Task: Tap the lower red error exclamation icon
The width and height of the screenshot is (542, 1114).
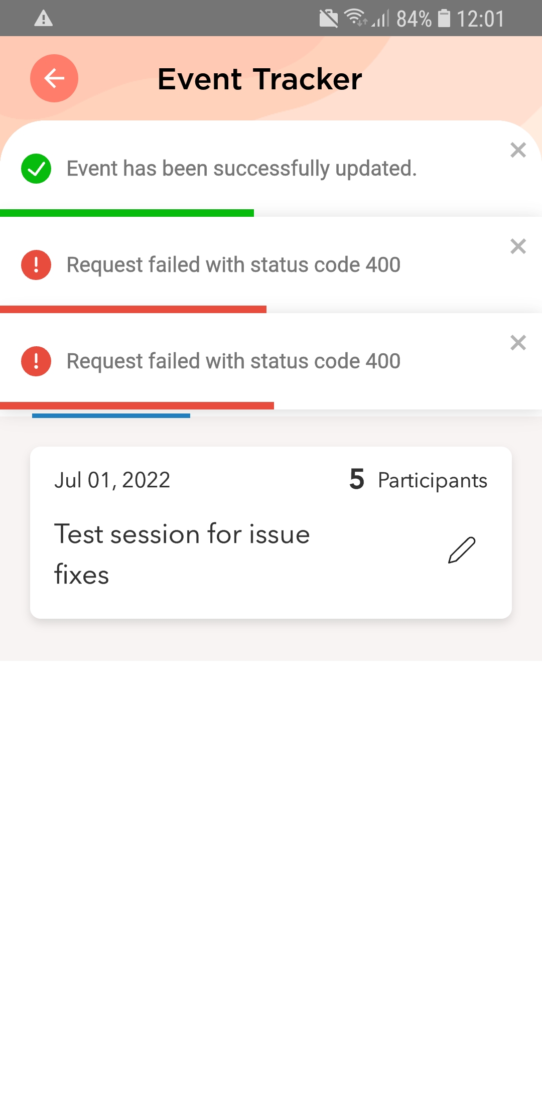Action: pyautogui.click(x=36, y=361)
